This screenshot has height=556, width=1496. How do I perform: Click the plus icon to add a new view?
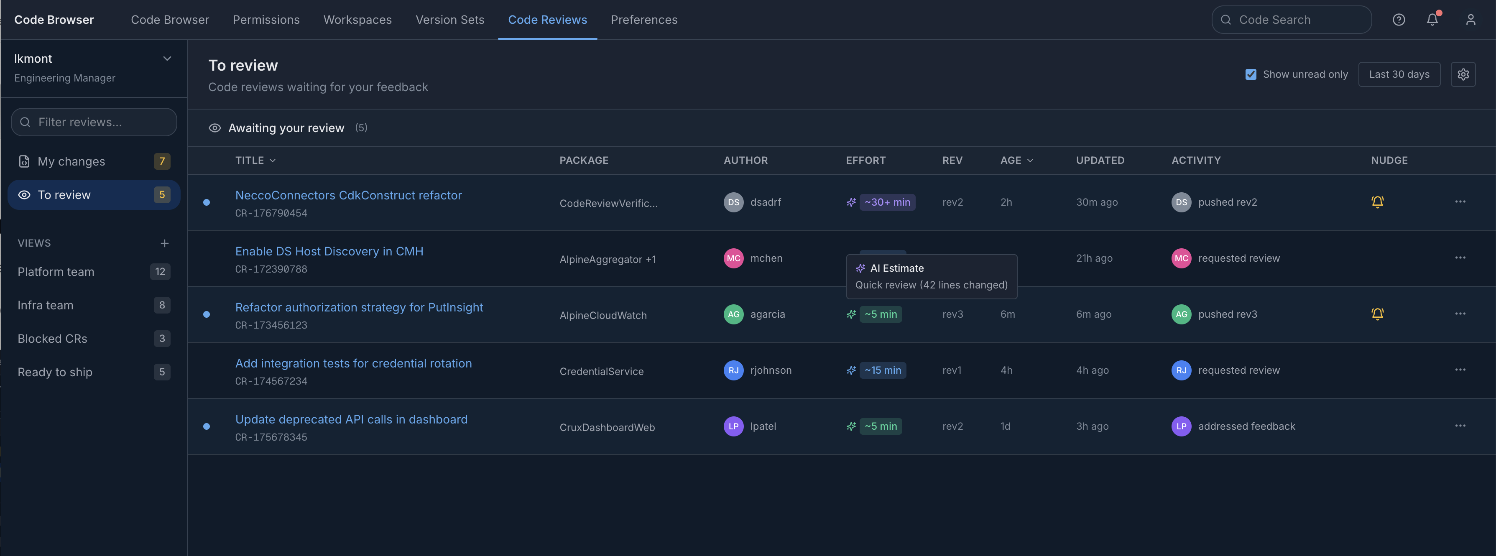[x=164, y=243]
